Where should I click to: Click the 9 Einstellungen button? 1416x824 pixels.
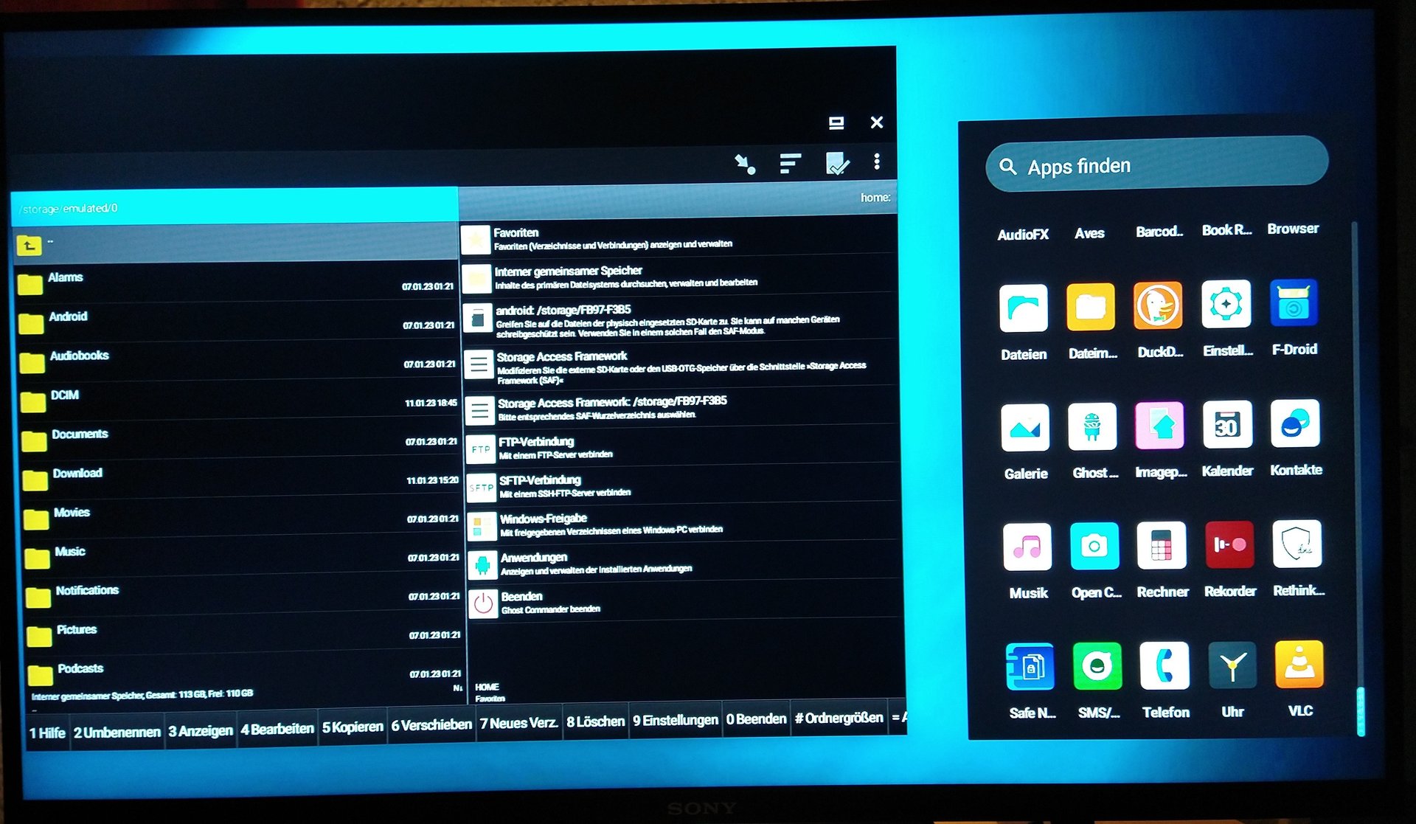click(x=675, y=720)
